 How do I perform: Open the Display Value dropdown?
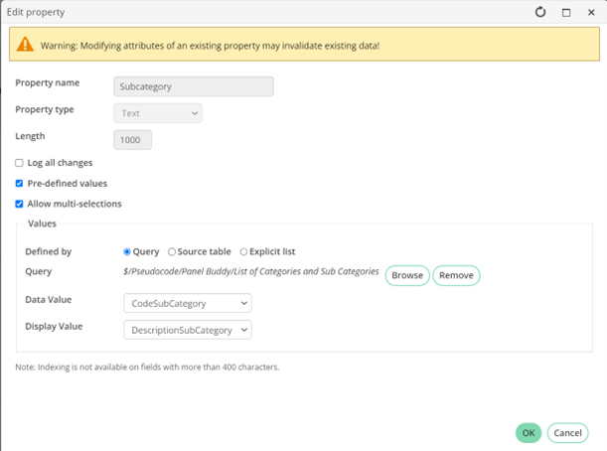[x=188, y=330]
